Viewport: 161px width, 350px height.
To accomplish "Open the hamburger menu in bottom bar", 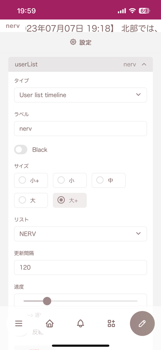I will tap(19, 323).
